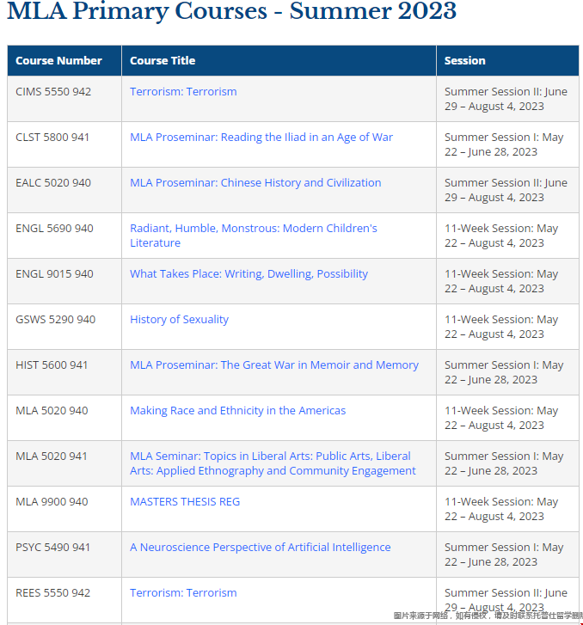Click the MLA Primary Courses page heading

232,12
